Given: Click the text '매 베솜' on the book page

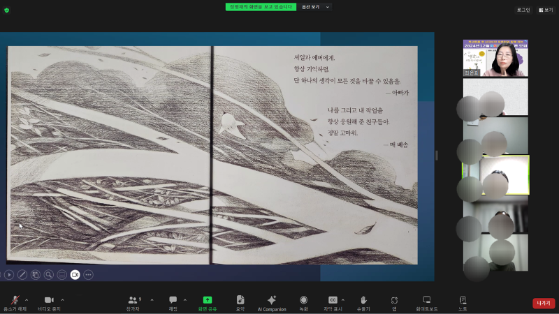Looking at the screenshot, I should point(399,144).
